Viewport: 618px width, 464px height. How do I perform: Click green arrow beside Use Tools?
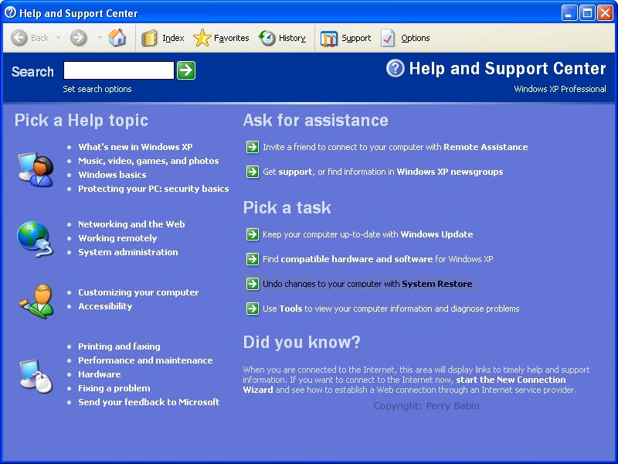click(253, 309)
